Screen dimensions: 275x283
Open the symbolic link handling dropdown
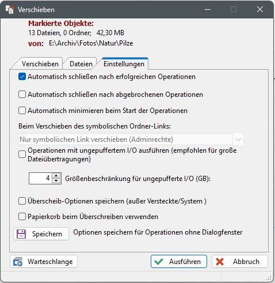131,139
